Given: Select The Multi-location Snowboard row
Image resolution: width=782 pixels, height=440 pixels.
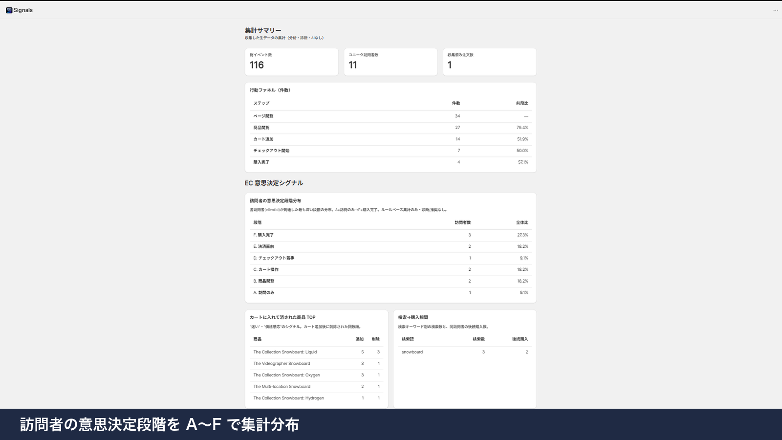Looking at the screenshot, I should (316, 387).
